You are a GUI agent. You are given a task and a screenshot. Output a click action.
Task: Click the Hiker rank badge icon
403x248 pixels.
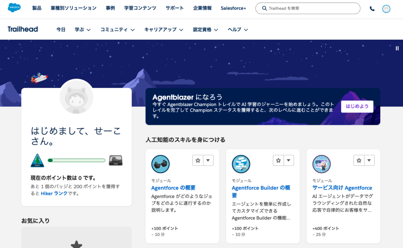[116, 160]
